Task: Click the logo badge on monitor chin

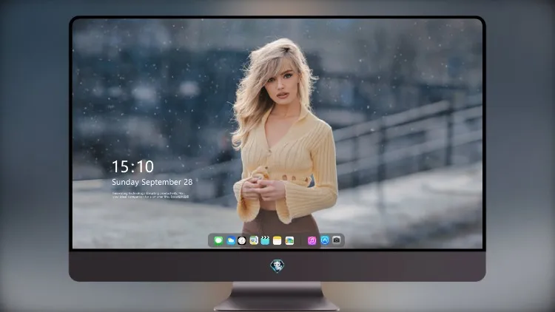Action: 277,266
